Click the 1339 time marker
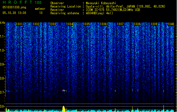This screenshot has height=112, width=177. (x=154, y=24)
